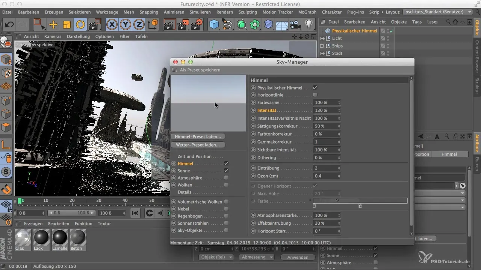Screen dimensions: 481x270
Task: Click the S snap icon in sidebar
Action: click(x=6, y=172)
